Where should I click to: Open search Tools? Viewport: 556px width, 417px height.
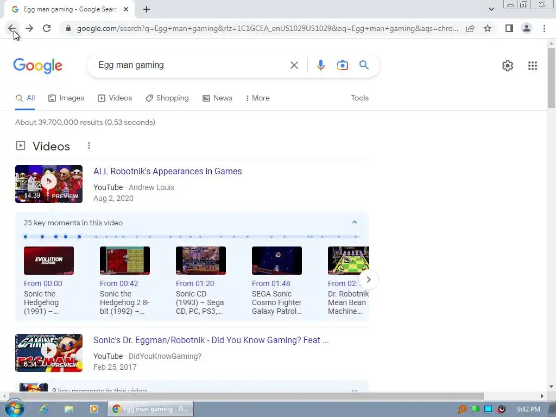coord(359,98)
